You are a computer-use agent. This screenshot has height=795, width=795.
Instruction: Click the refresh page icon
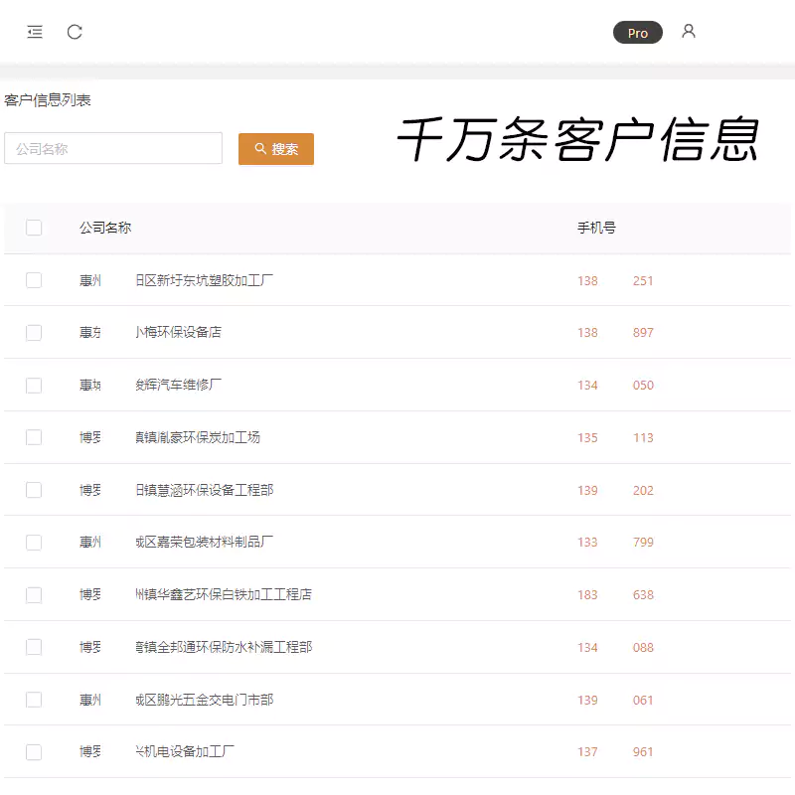click(x=75, y=32)
